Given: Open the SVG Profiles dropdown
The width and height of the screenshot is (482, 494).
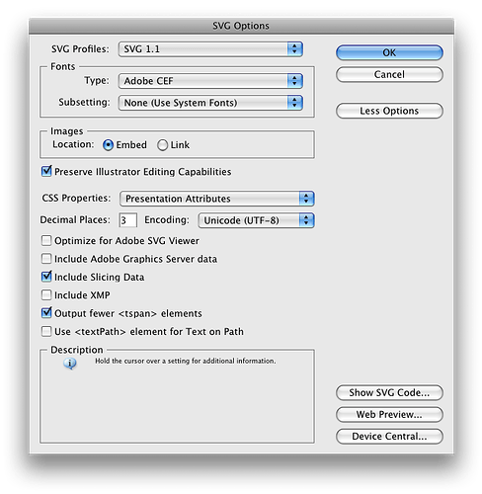Looking at the screenshot, I should pyautogui.click(x=210, y=49).
